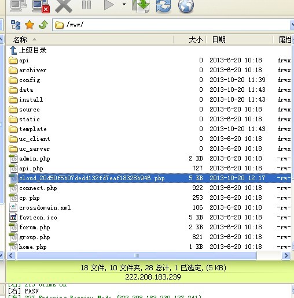This screenshot has height=298, width=294.
Task: Select the api folder
Action: [x=149, y=60]
